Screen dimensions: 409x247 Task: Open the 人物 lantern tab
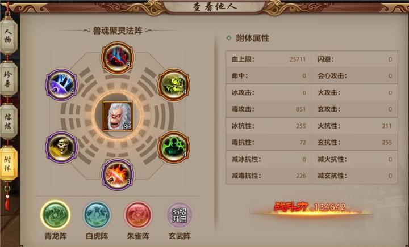tap(9, 36)
